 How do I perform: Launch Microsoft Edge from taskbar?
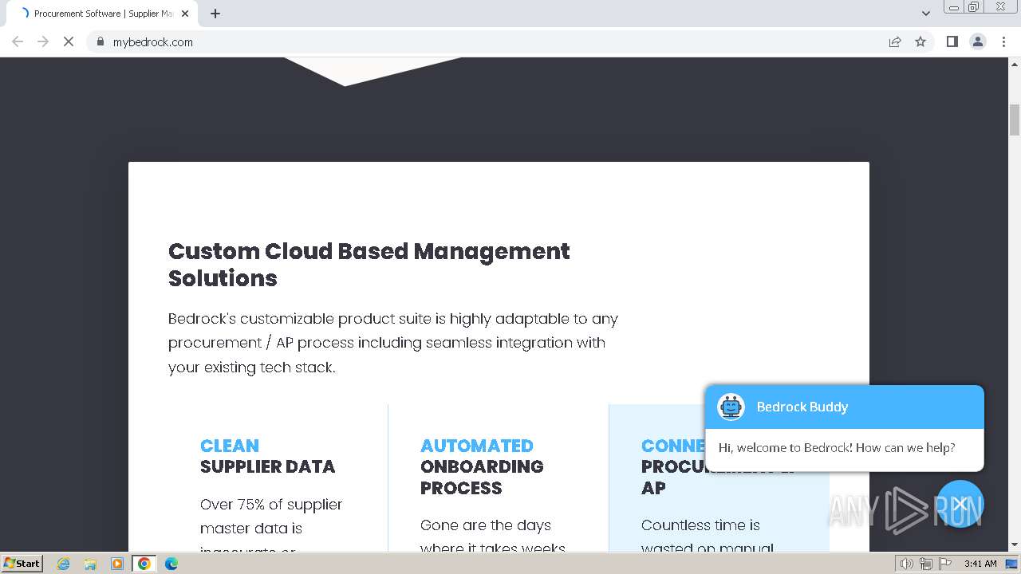[171, 564]
